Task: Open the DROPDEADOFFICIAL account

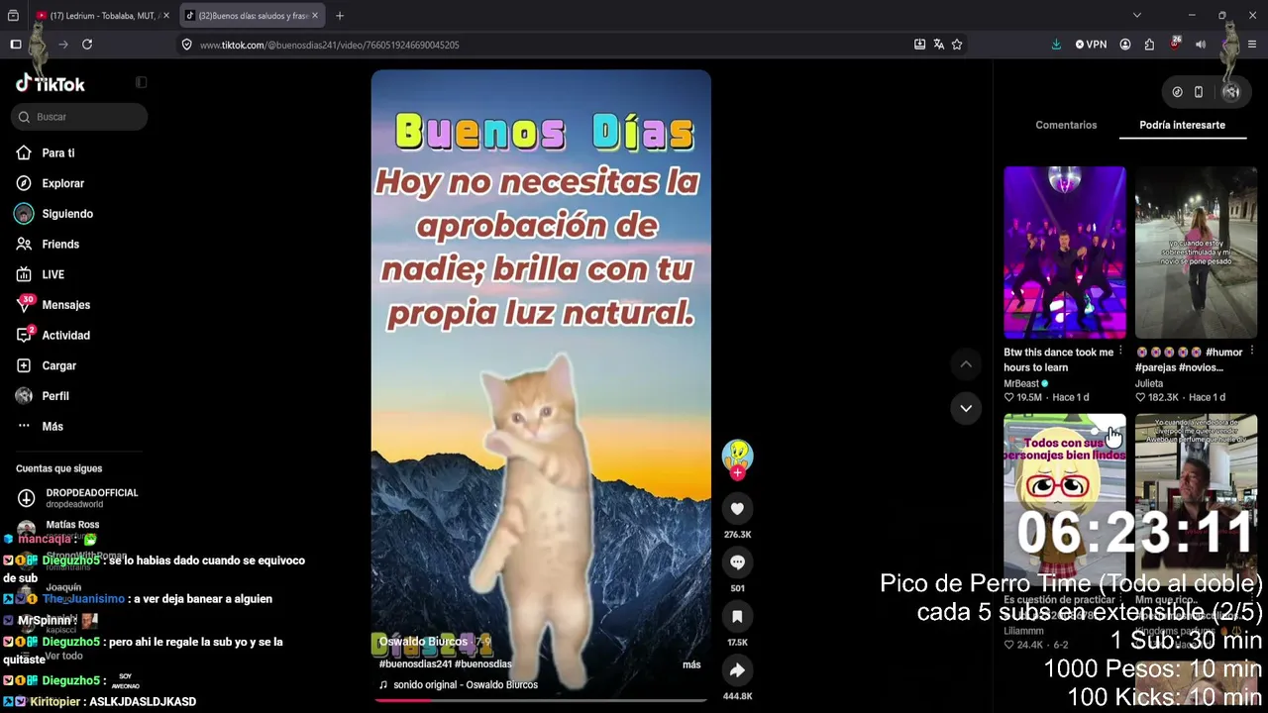Action: (79, 498)
